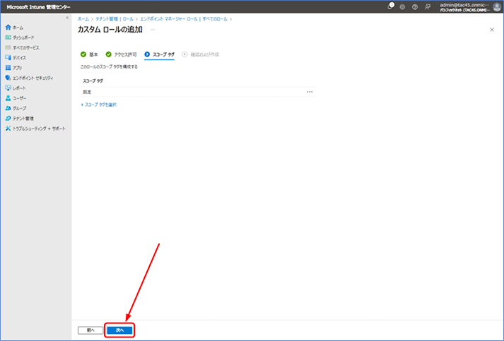Click the スコープ タグ column header

(x=93, y=81)
